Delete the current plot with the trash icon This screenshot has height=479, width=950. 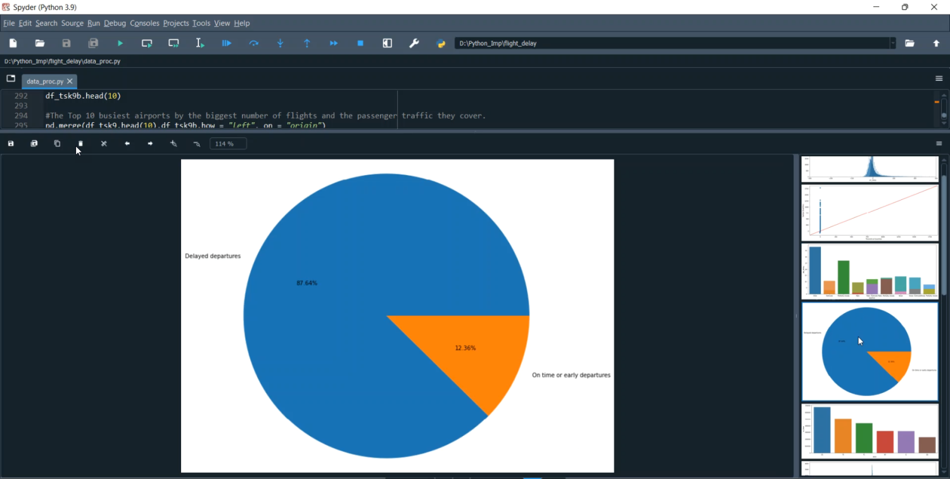tap(80, 144)
